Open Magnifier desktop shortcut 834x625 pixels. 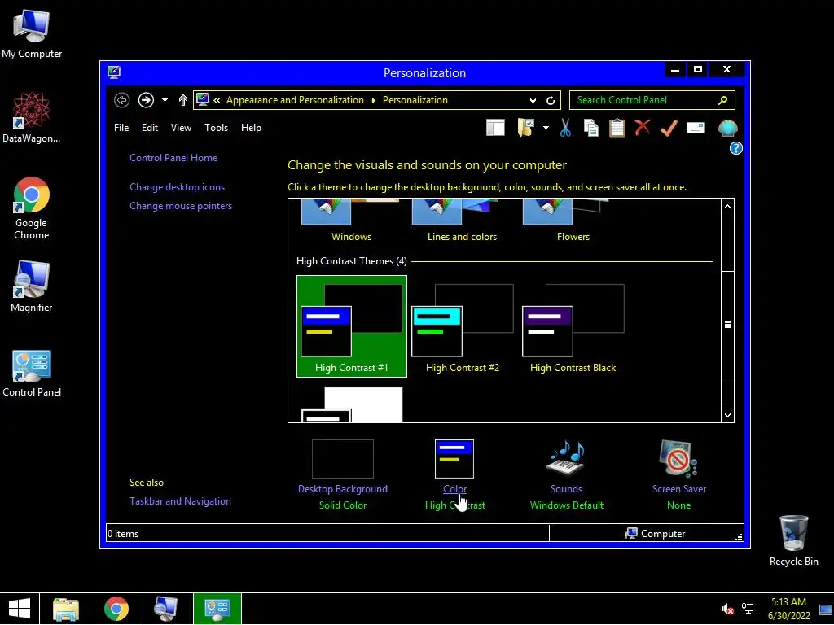(32, 286)
